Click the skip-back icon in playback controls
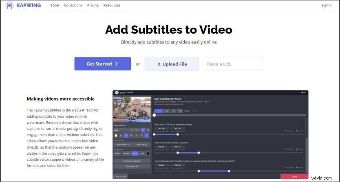 174,111
